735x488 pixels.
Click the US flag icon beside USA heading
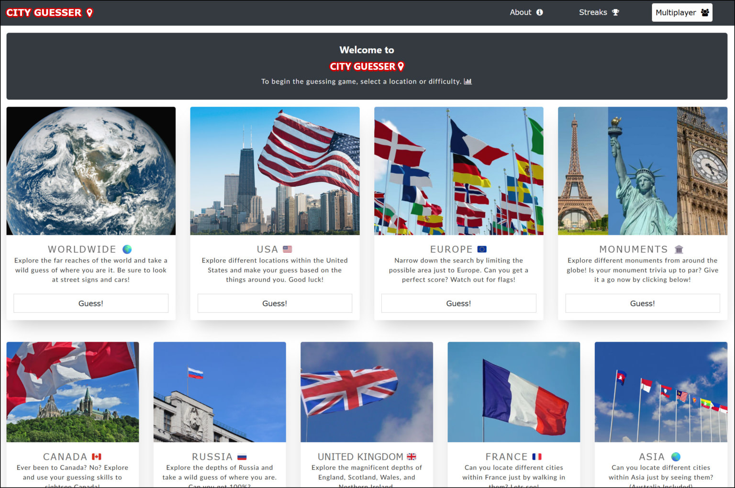288,249
